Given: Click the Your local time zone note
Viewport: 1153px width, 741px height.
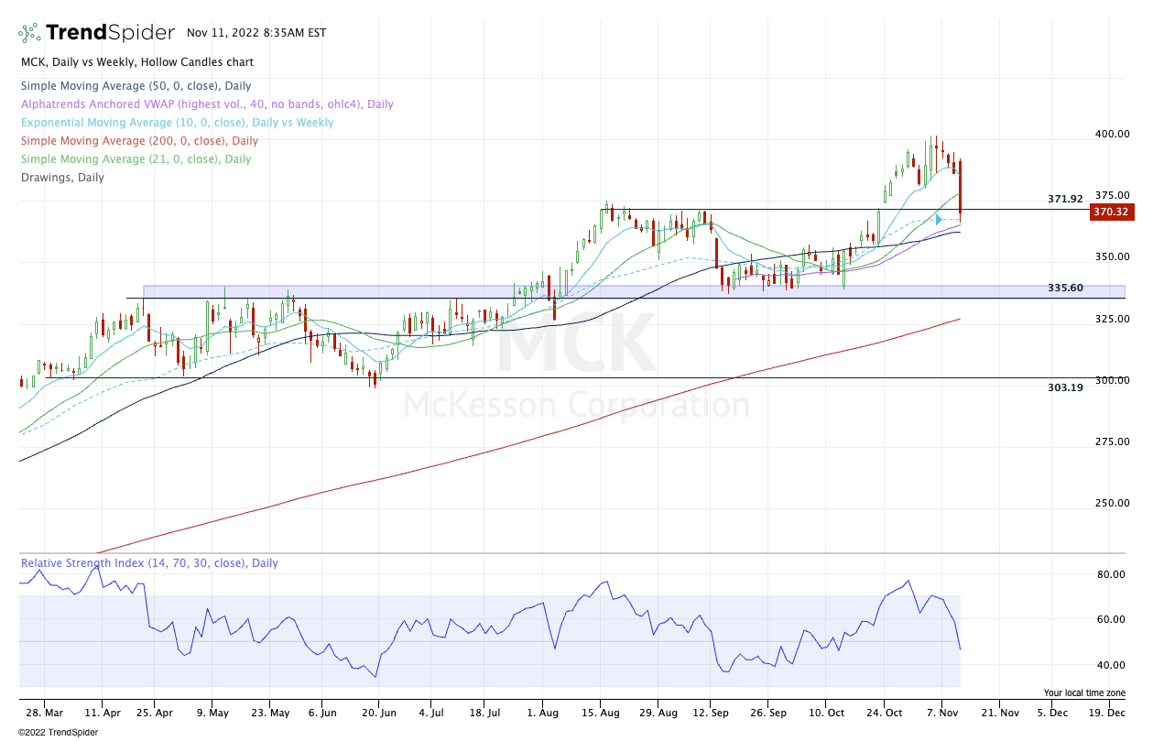Looking at the screenshot, I should (1084, 692).
